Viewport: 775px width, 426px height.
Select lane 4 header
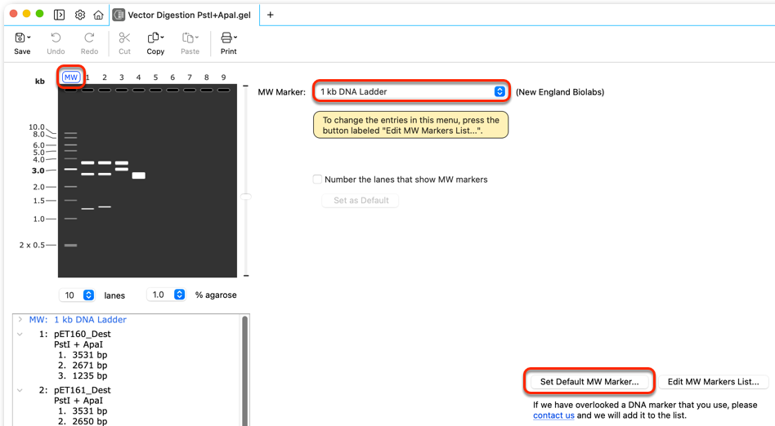pos(138,77)
